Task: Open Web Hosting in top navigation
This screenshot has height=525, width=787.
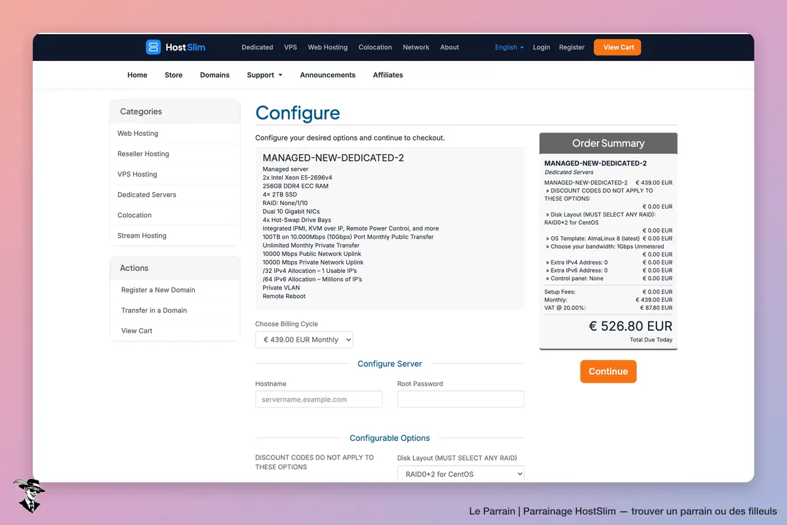Action: tap(328, 47)
